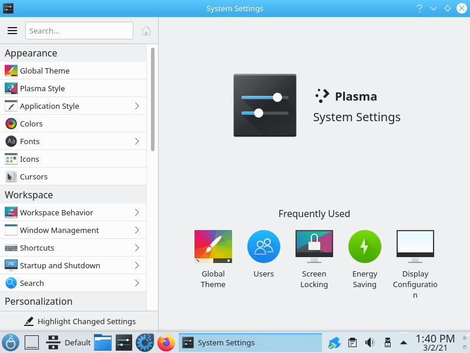Click the Search magnifier icon in the sidebar
The height and width of the screenshot is (353, 470).
click(11, 283)
